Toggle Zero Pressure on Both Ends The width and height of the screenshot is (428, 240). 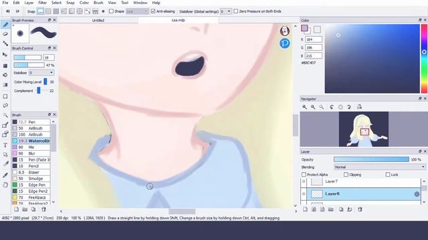tap(236, 11)
